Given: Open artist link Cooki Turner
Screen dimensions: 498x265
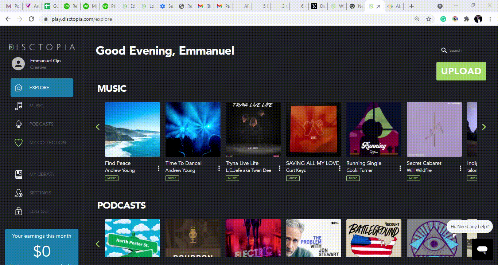Looking at the screenshot, I should click(359, 170).
